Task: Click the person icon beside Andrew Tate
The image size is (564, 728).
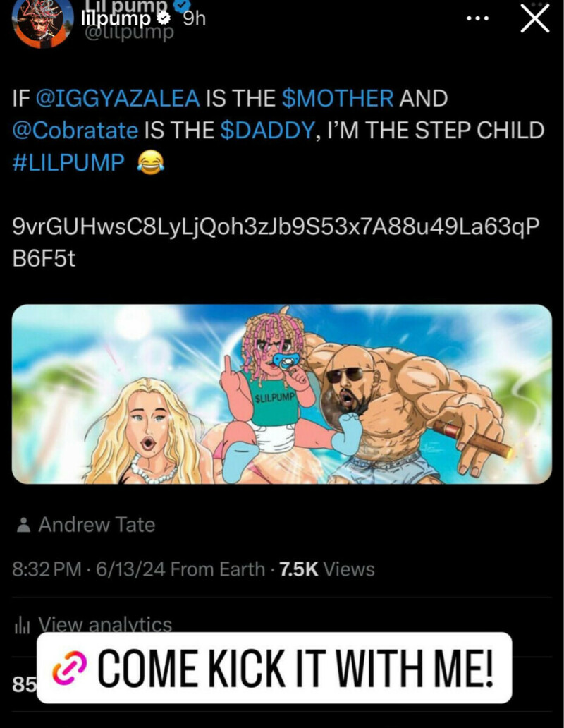Action: coord(23,525)
